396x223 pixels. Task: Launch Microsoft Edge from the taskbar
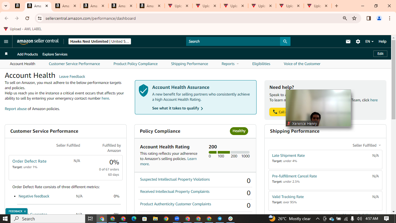pos(134,219)
